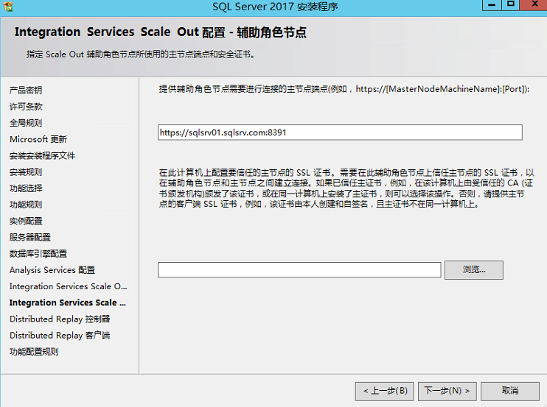This screenshot has height=407, width=547.
Task: Click the SQL Server setup icon in title bar
Action: point(8,6)
